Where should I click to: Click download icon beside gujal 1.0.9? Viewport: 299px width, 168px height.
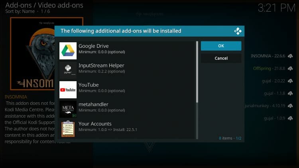[x=290, y=118]
